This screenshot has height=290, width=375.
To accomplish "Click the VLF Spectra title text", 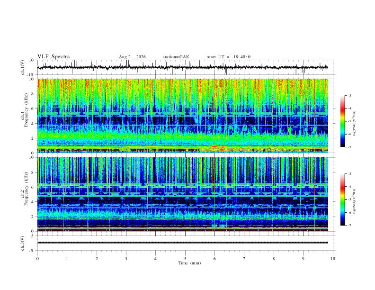I will (54, 57).
